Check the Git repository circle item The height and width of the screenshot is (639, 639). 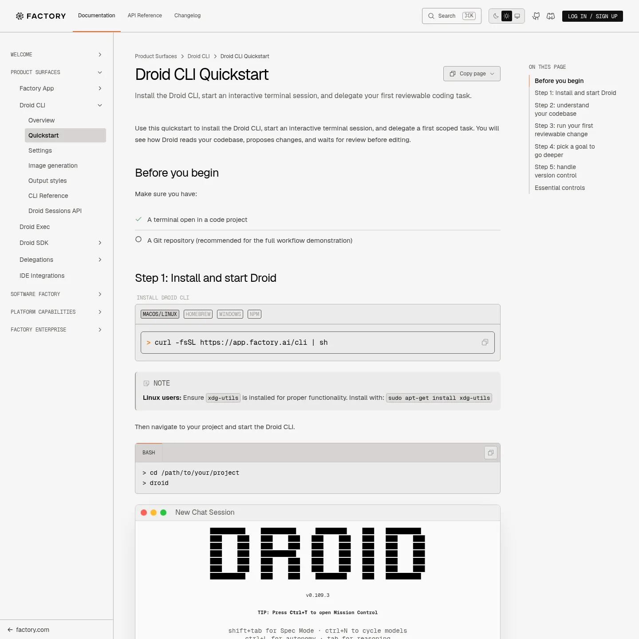coord(138,240)
